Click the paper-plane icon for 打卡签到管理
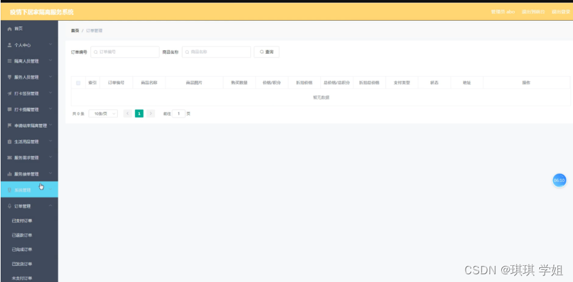 click(10, 94)
